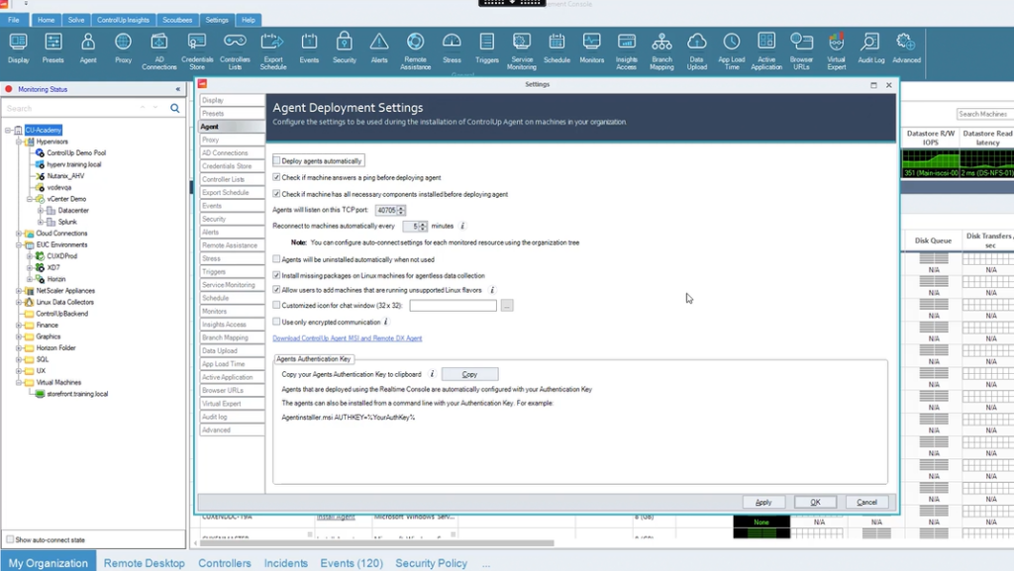The image size is (1014, 571).
Task: Enable automatic agent uninstall when not used
Action: 277,259
